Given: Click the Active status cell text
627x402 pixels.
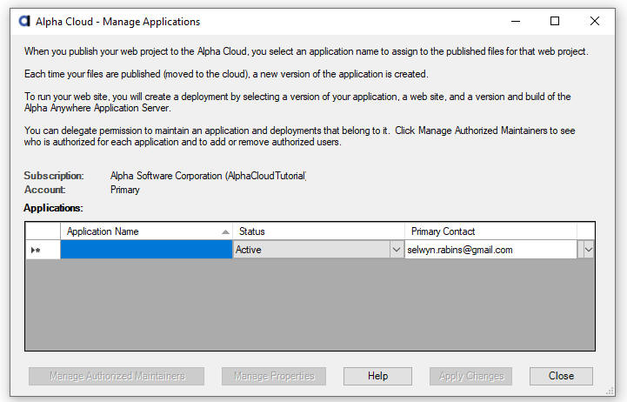Looking at the screenshot, I should click(249, 250).
